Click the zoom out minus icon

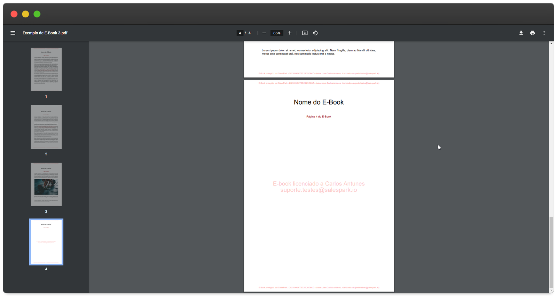264,33
